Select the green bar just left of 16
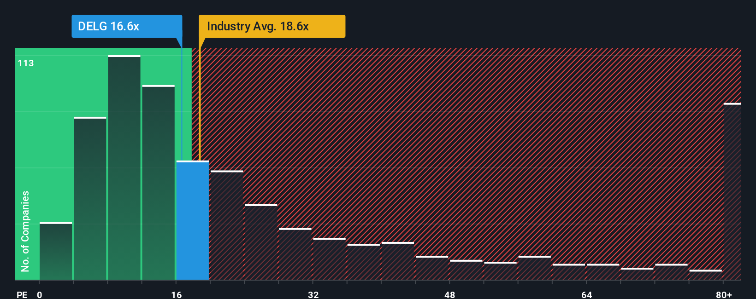The image size is (756, 299). 158,183
